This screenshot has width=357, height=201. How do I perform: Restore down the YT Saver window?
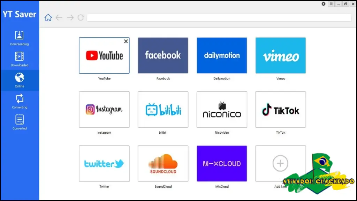click(x=345, y=4)
